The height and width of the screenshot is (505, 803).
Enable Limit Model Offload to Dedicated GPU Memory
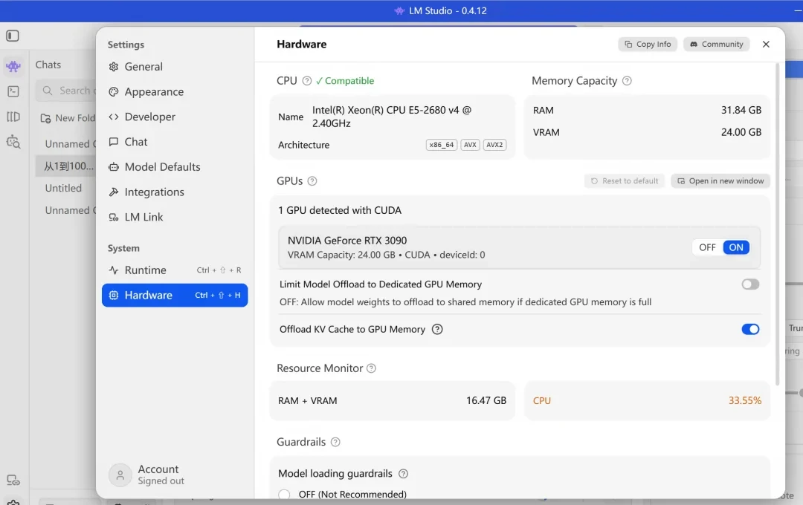[750, 284]
